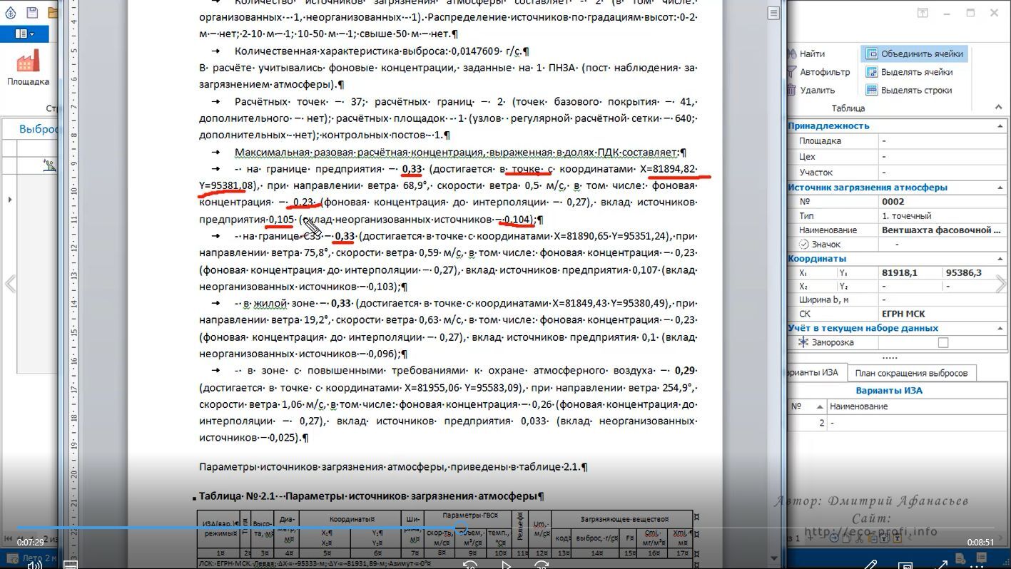The width and height of the screenshot is (1011, 569).
Task: Click the Заморозка snowflake icon
Action: (803, 342)
